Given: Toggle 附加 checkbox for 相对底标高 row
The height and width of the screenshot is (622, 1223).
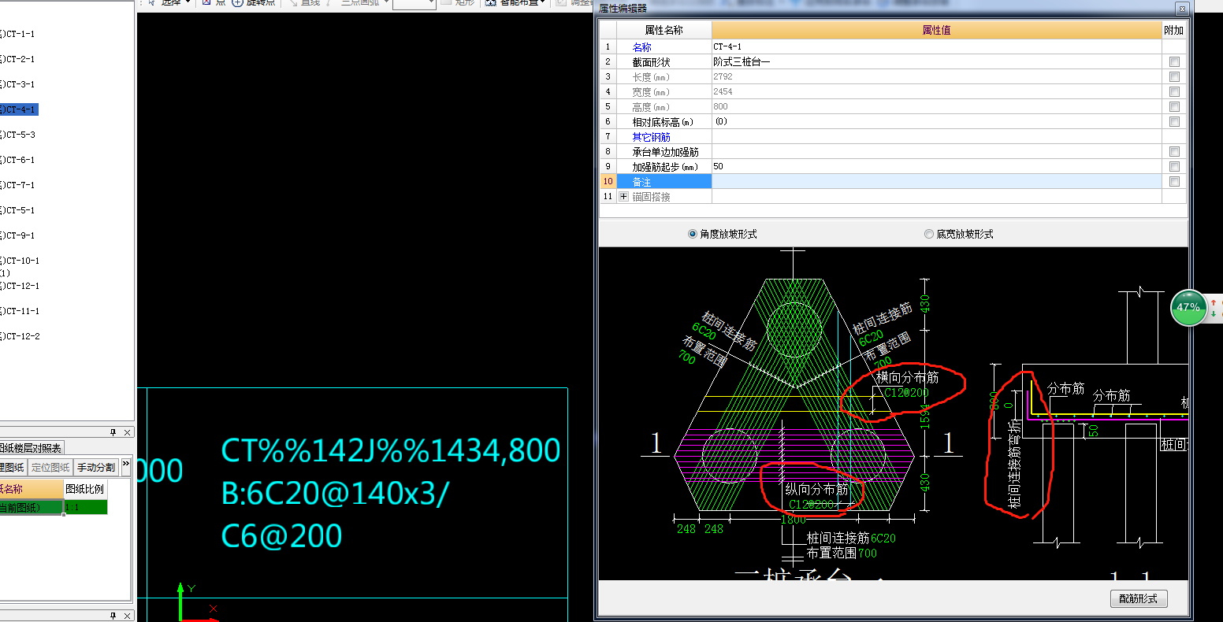Looking at the screenshot, I should click(1174, 121).
